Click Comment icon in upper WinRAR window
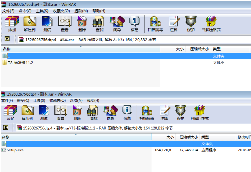251x172 pixels. [x=174, y=24]
